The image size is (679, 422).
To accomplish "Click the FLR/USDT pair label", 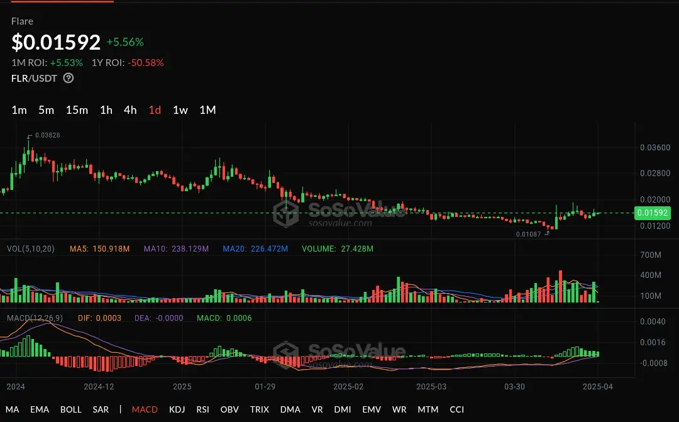I will coord(34,79).
